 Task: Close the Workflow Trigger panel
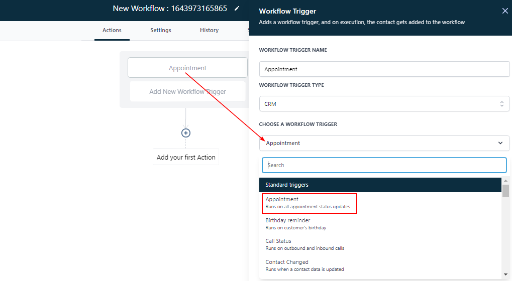tap(505, 11)
